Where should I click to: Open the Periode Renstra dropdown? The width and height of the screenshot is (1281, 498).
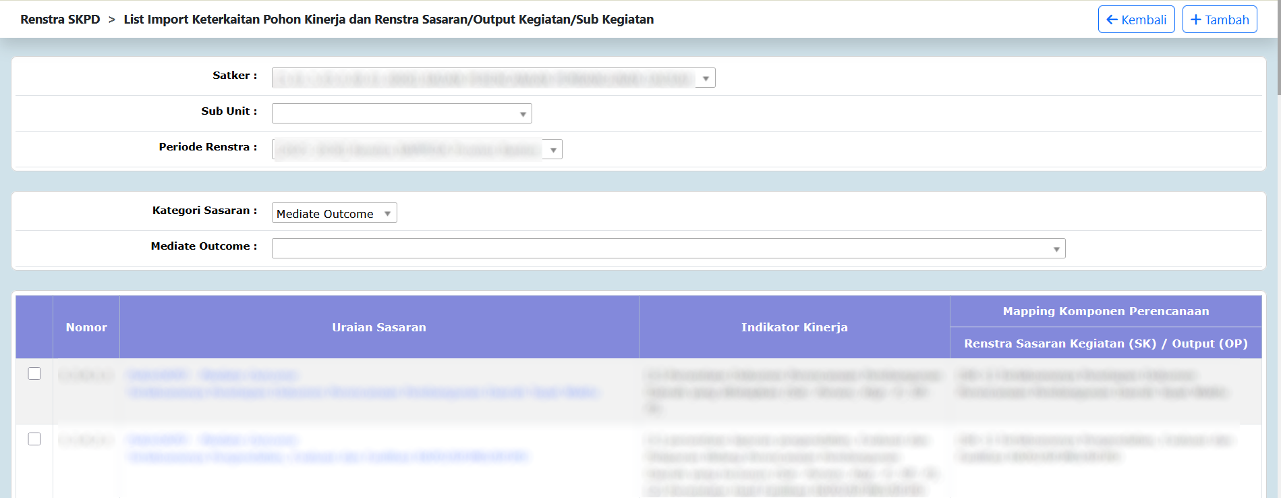click(x=417, y=149)
